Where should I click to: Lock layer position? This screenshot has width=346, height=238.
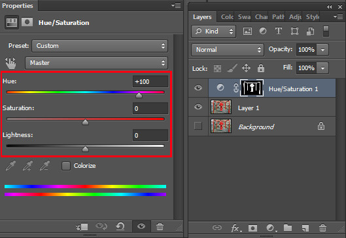coord(246,68)
